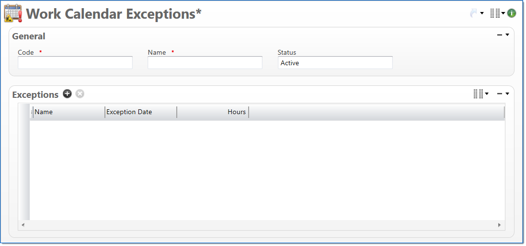Click right arrow of horizontal grid scrollbar
526x246 pixels.
coord(499,225)
